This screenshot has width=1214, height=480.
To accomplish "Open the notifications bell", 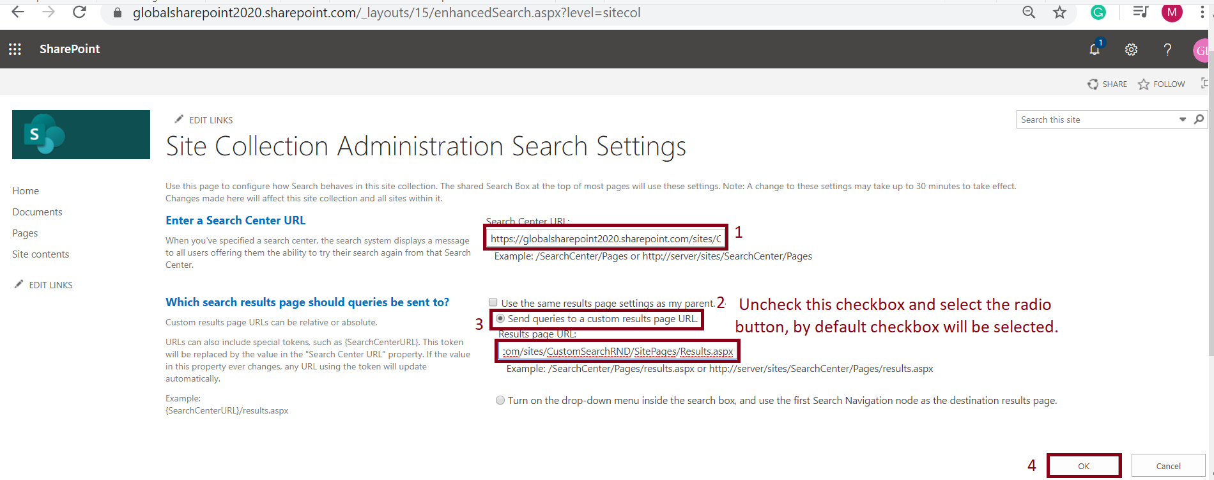I will pyautogui.click(x=1095, y=49).
